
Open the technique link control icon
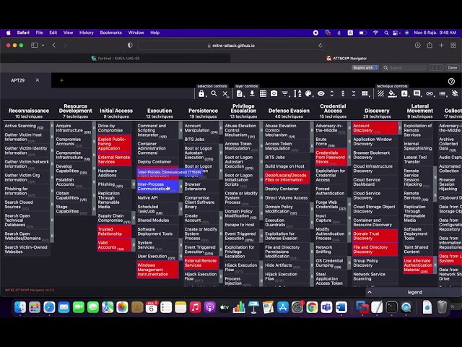430,94
